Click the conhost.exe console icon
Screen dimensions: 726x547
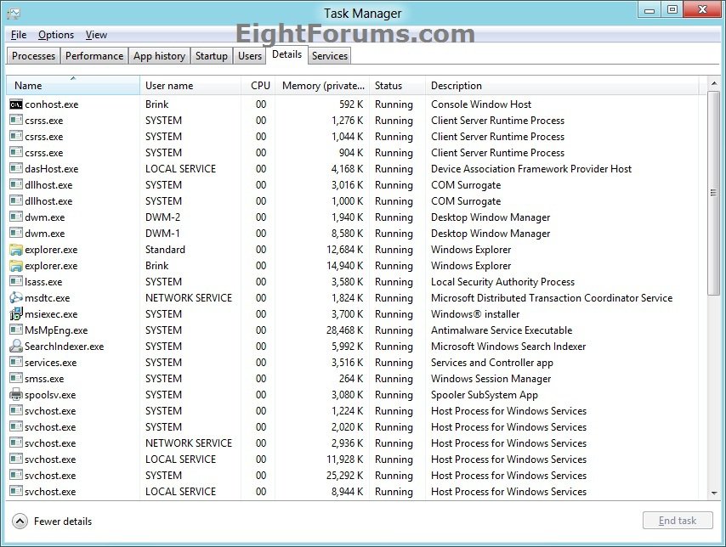16,104
